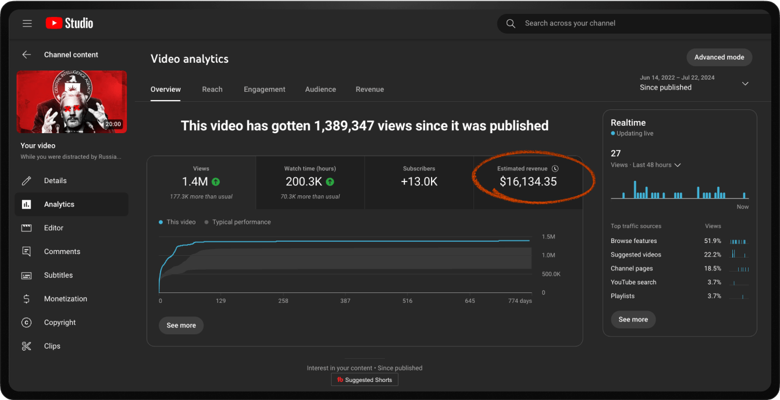Open Subtitles in the sidebar
The width and height of the screenshot is (780, 400).
(72, 276)
